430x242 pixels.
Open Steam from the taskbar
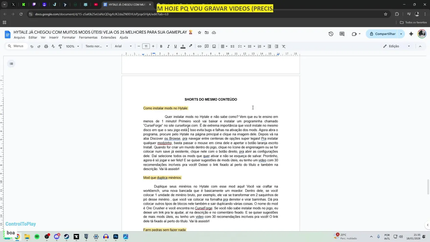click(x=67, y=237)
